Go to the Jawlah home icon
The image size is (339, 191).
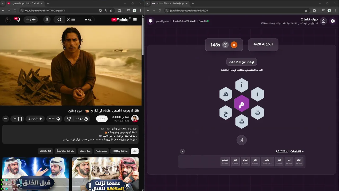tap(323, 21)
